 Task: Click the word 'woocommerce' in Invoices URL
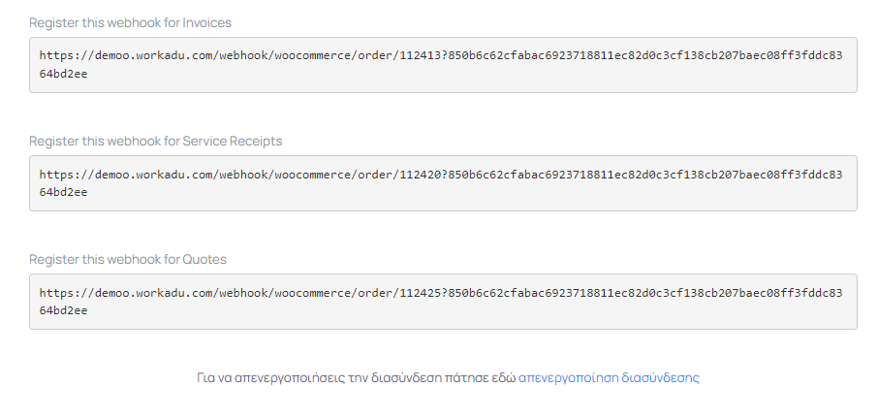[x=313, y=55]
